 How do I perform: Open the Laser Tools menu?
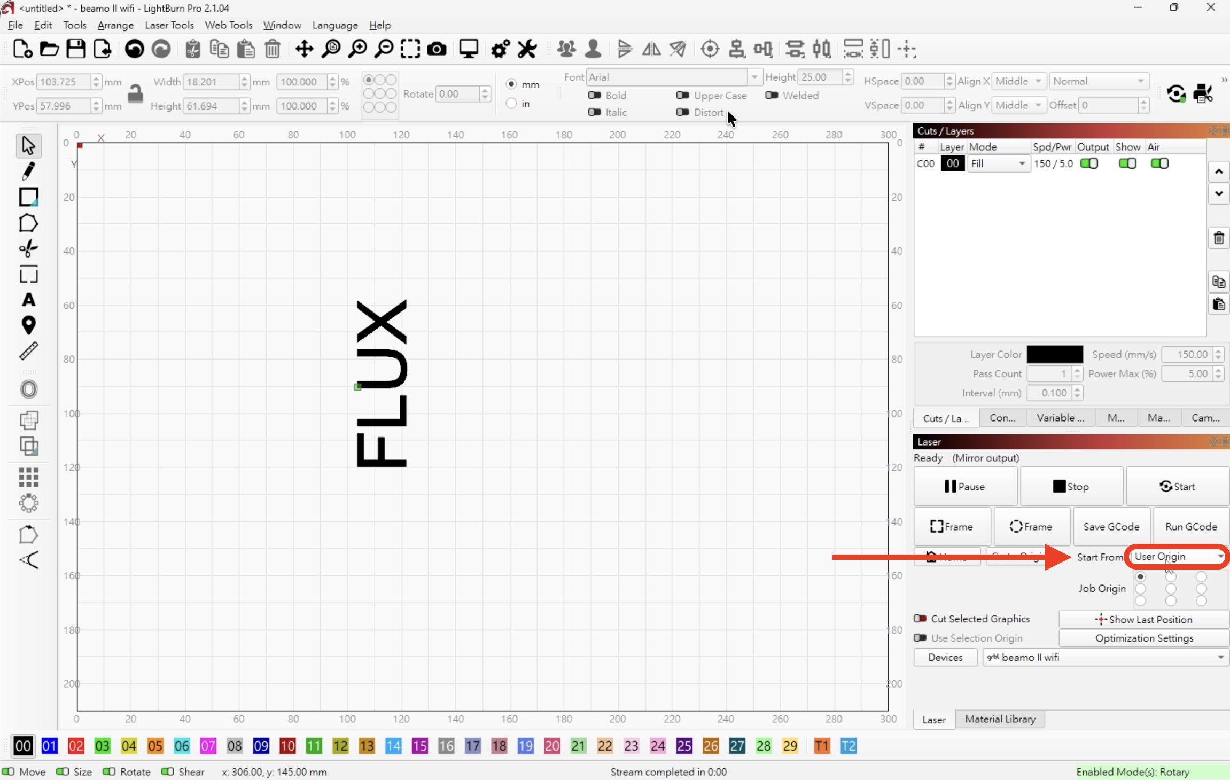(169, 25)
